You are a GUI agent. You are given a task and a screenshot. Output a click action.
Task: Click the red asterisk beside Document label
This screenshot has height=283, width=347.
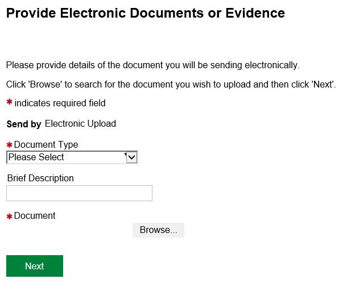tap(9, 217)
